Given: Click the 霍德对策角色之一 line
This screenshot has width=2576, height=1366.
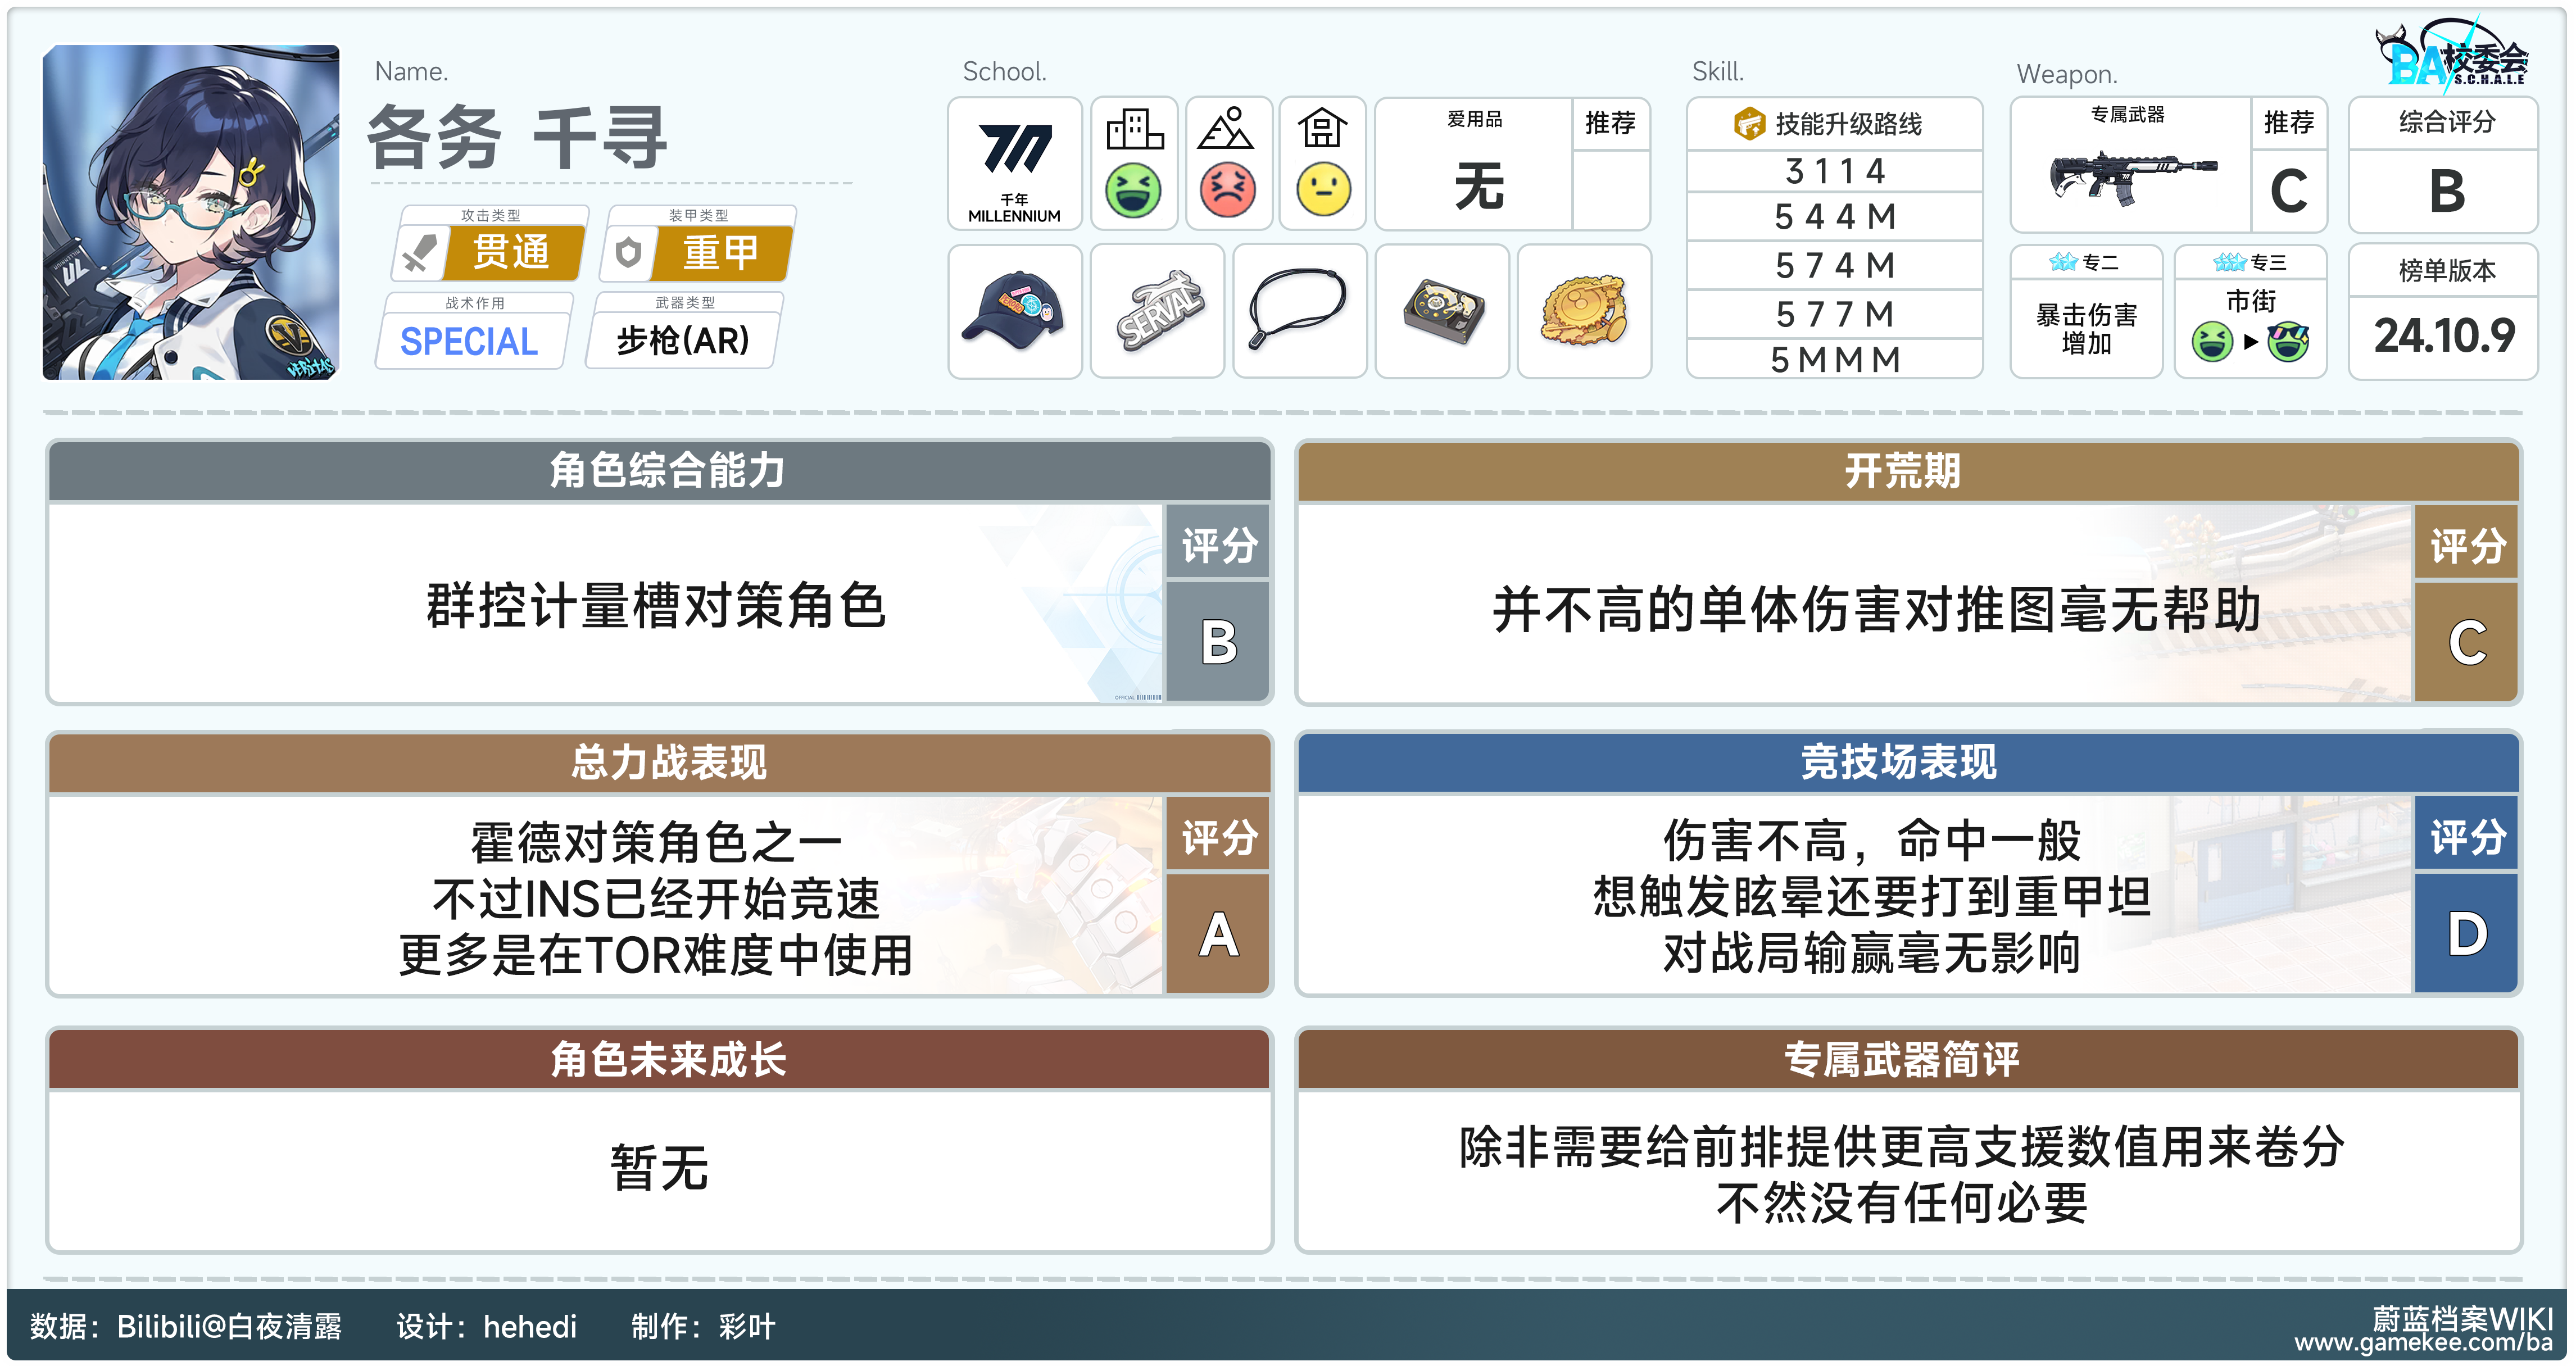Looking at the screenshot, I should (x=656, y=842).
